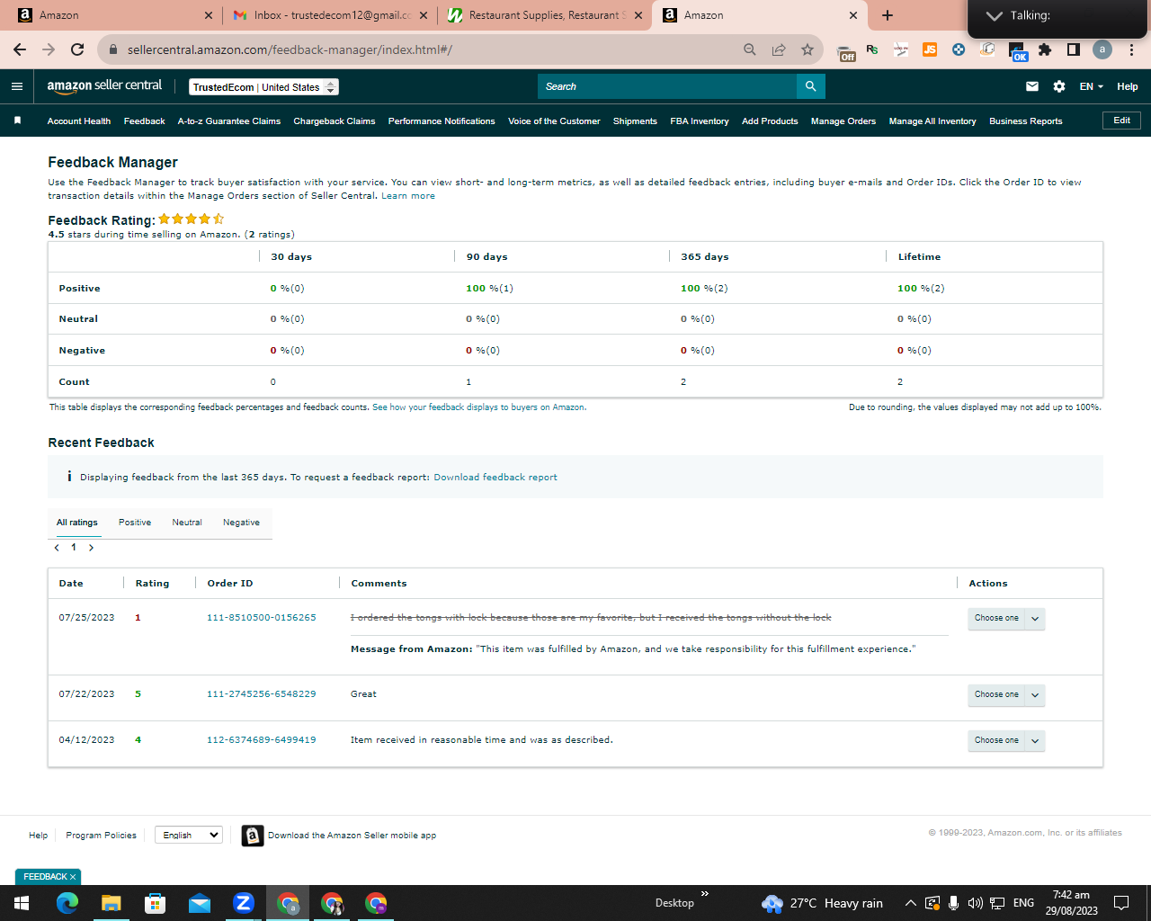Image resolution: width=1151 pixels, height=921 pixels.
Task: Open Voice of the Customer menu item
Action: (554, 121)
